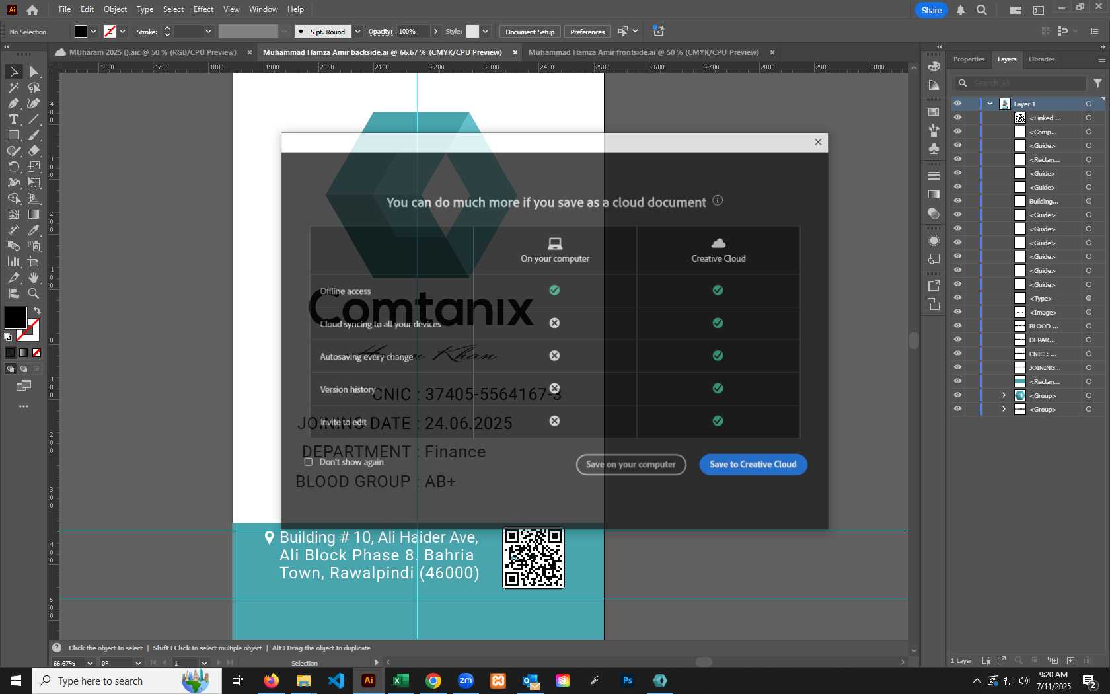Pick the Lasso tool
The image size is (1110, 694).
tap(34, 87)
